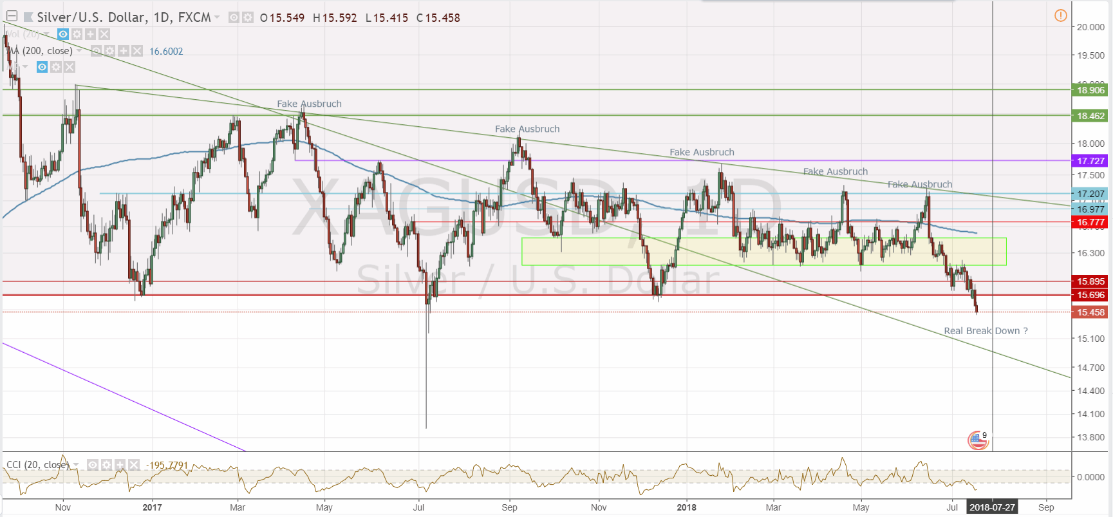Screen dimensions: 1113x517
Task: Remove the Vol (20) indicator with X
Action: 104,34
